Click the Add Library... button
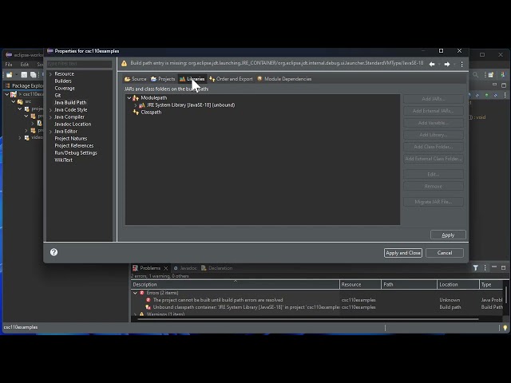 click(434, 135)
